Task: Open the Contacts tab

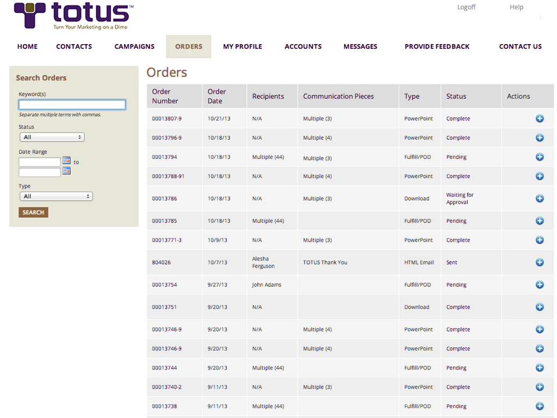Action: pos(74,47)
